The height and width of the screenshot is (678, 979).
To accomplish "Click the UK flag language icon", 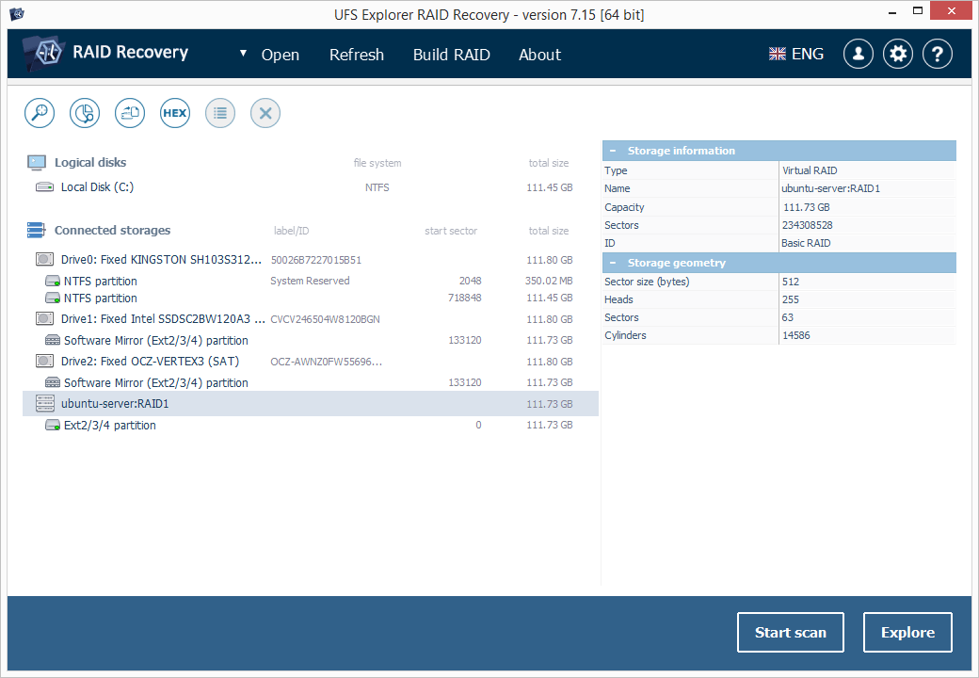I will [778, 55].
